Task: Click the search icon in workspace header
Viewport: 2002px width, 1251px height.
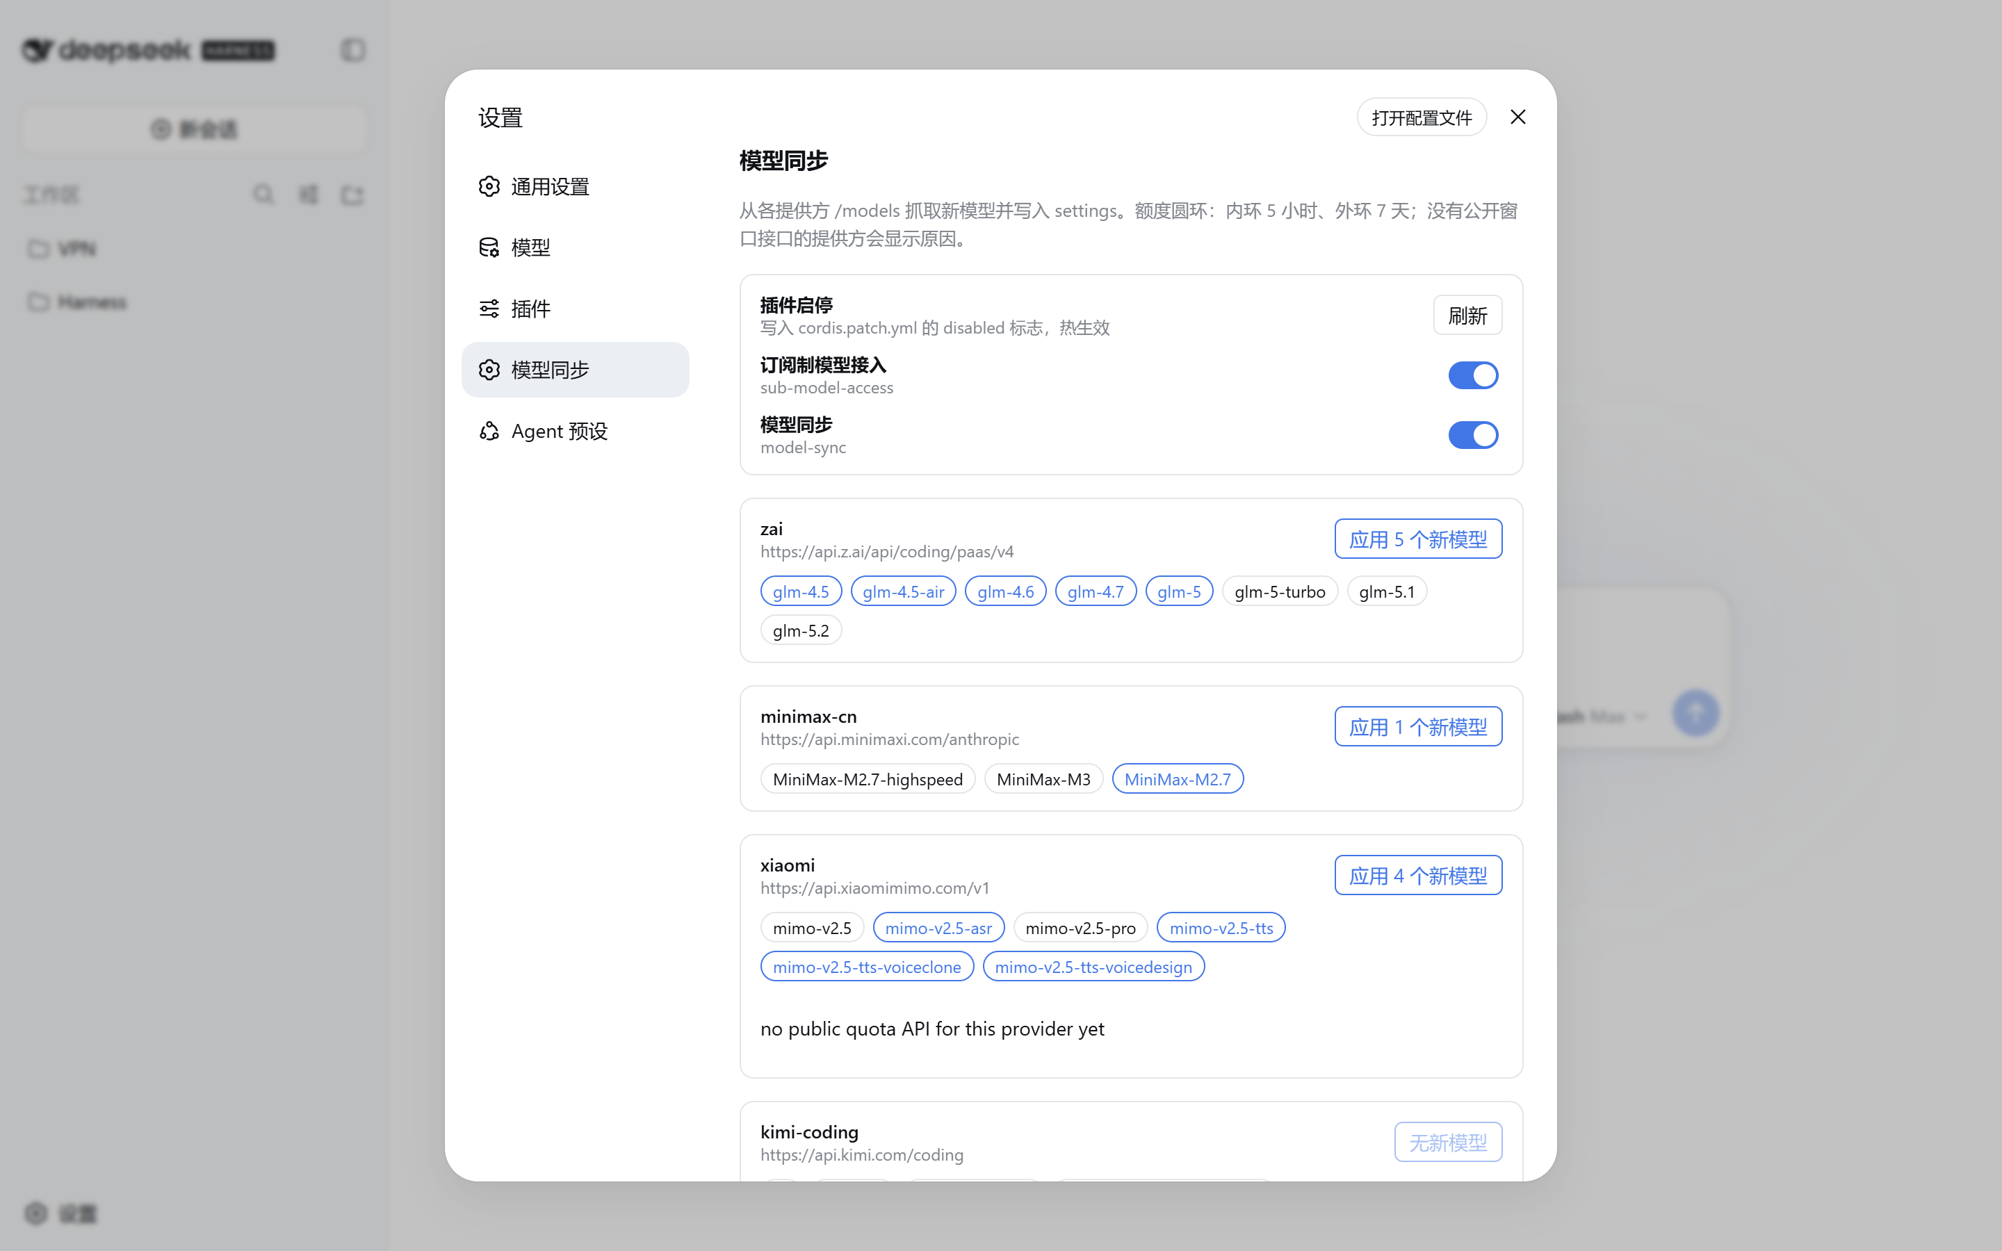Action: tap(263, 195)
